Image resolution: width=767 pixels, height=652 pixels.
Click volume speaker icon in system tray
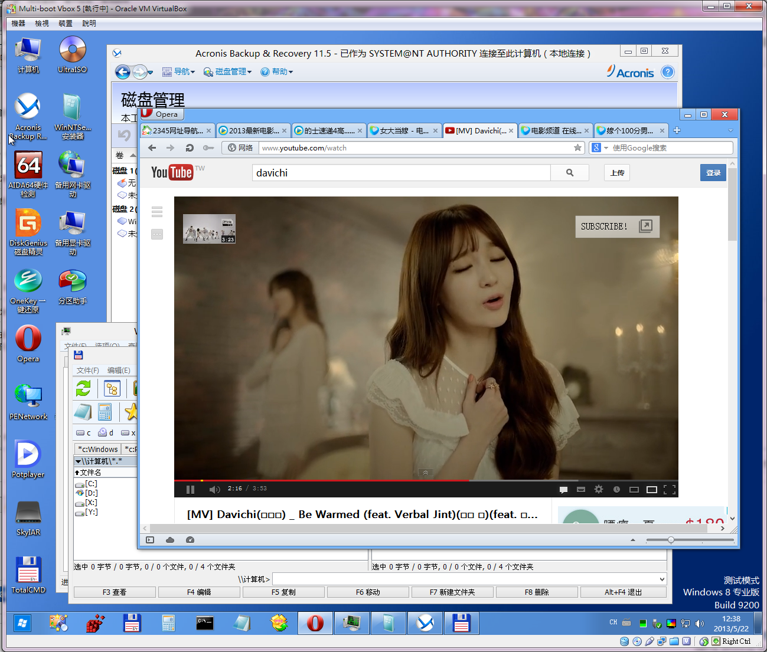pos(700,624)
